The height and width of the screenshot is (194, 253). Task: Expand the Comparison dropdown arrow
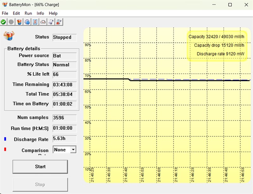pyautogui.click(x=73, y=150)
